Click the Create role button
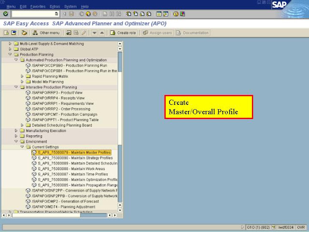The height and width of the screenshot is (232, 309). pos(124,33)
